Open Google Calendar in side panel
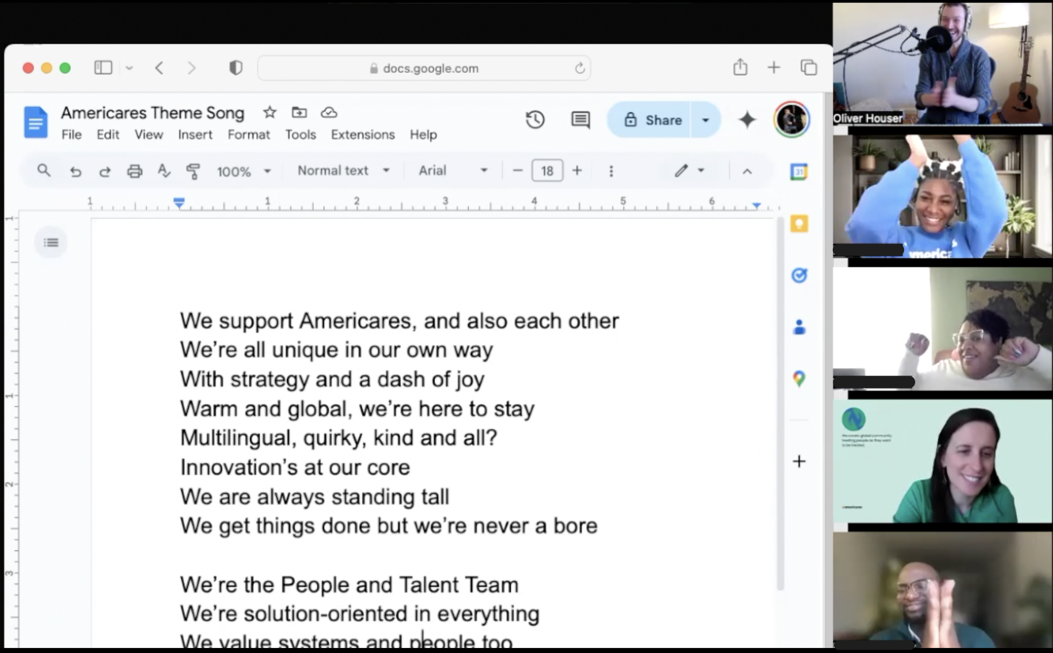The width and height of the screenshot is (1053, 653). coord(799,172)
